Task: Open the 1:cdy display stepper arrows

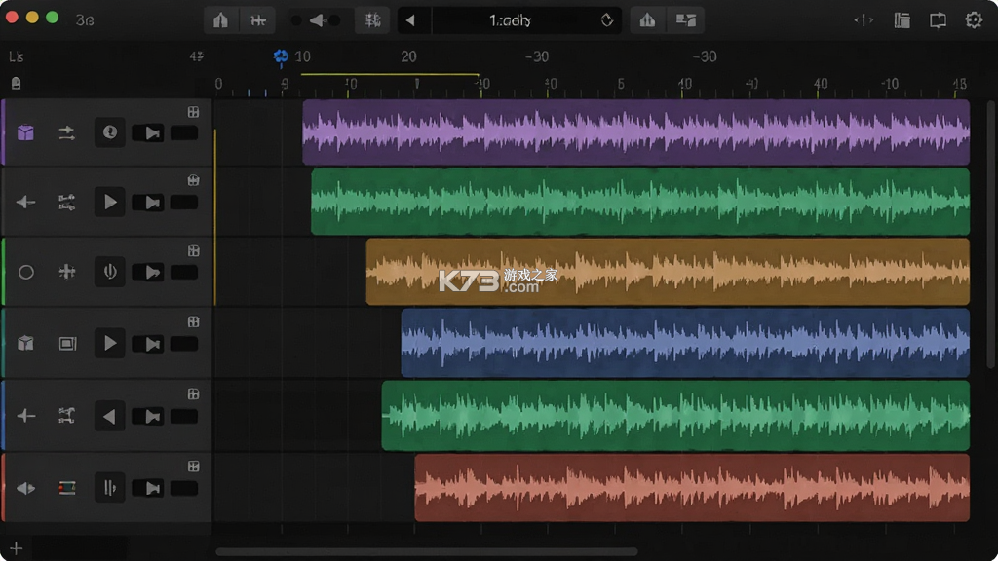Action: (x=606, y=20)
